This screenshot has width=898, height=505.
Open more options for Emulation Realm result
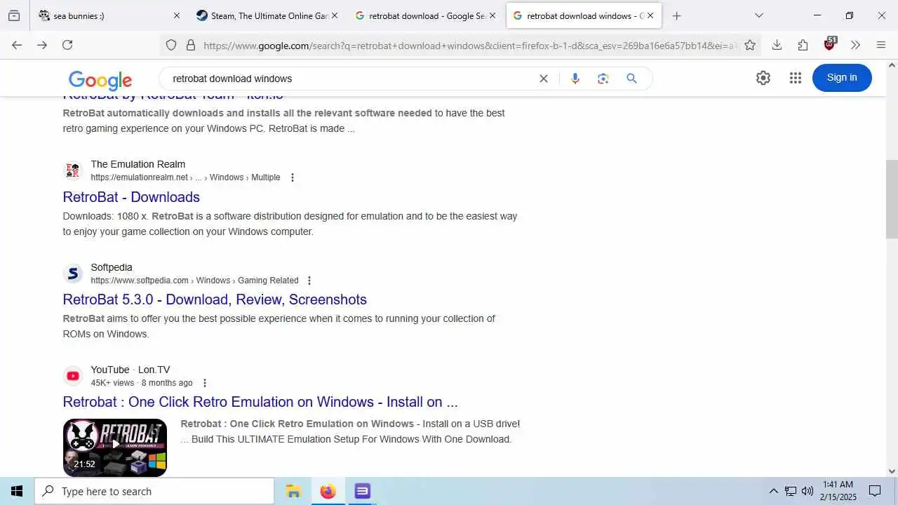pos(293,177)
